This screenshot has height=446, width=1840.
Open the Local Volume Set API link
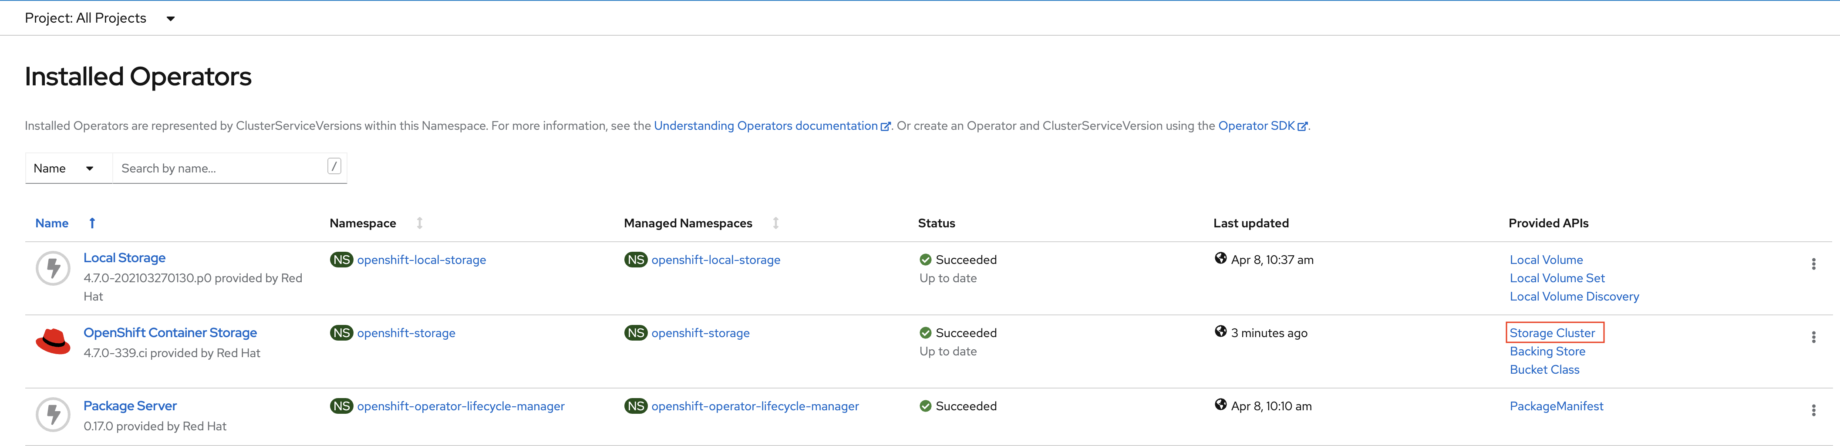pos(1557,278)
